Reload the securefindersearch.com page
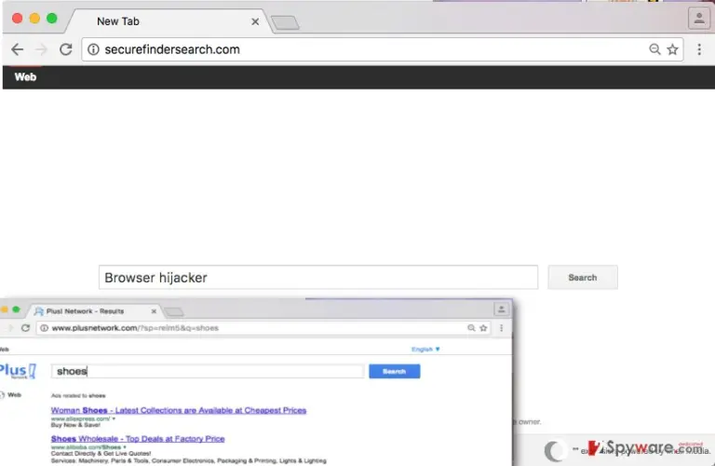This screenshot has width=715, height=466. (x=66, y=49)
